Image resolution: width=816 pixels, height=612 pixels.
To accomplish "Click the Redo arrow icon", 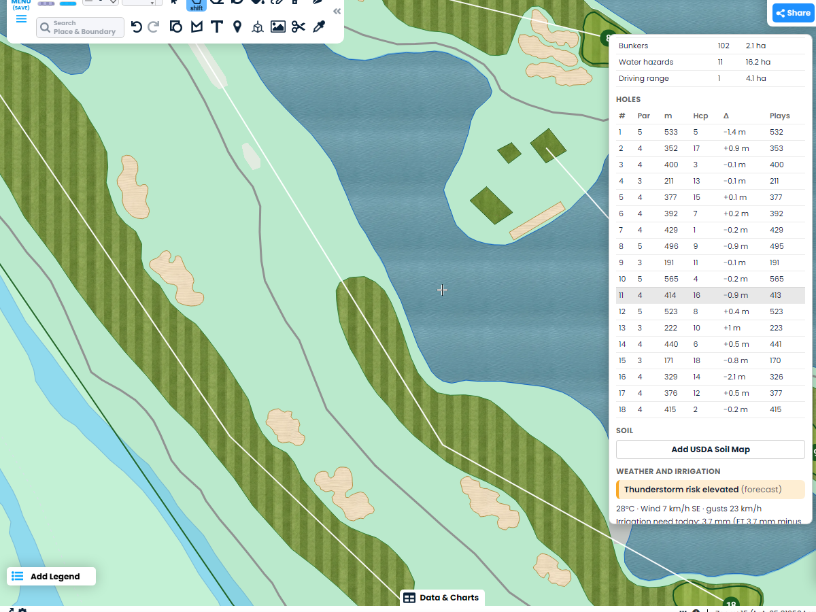I will click(x=154, y=27).
